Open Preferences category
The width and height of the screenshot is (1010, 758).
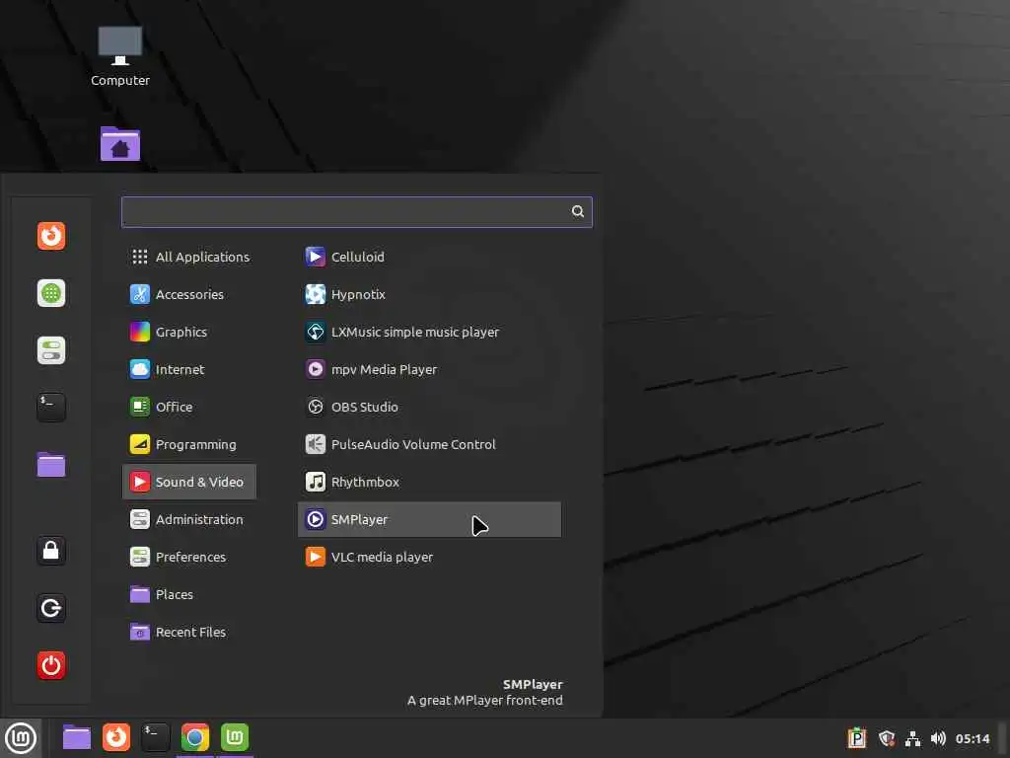coord(189,557)
